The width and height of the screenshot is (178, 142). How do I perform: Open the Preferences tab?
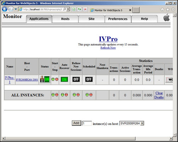tap(118, 19)
